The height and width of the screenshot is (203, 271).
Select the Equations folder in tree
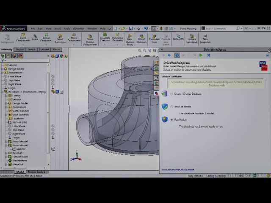coord(16,118)
